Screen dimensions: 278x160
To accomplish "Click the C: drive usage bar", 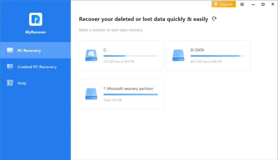I will pos(131,56).
